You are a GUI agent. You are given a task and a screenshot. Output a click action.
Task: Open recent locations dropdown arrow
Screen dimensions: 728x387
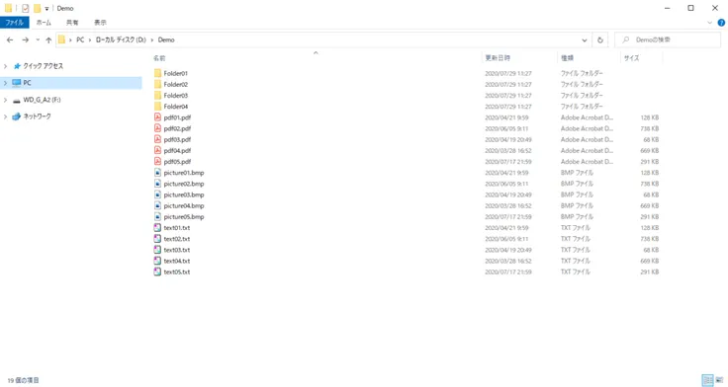coord(38,39)
